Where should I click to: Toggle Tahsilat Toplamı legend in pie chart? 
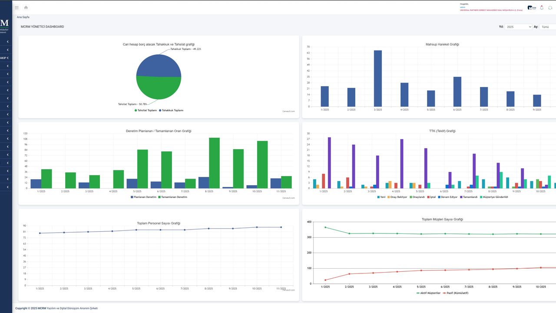click(x=146, y=110)
